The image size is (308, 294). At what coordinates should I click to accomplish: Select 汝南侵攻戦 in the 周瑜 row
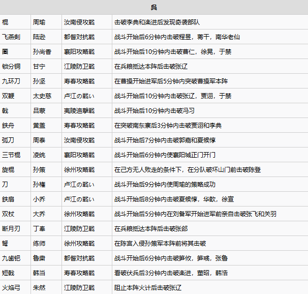[x=79, y=22]
